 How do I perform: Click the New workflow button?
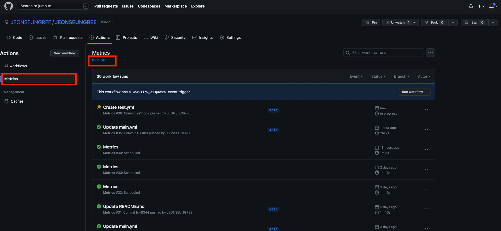(65, 53)
